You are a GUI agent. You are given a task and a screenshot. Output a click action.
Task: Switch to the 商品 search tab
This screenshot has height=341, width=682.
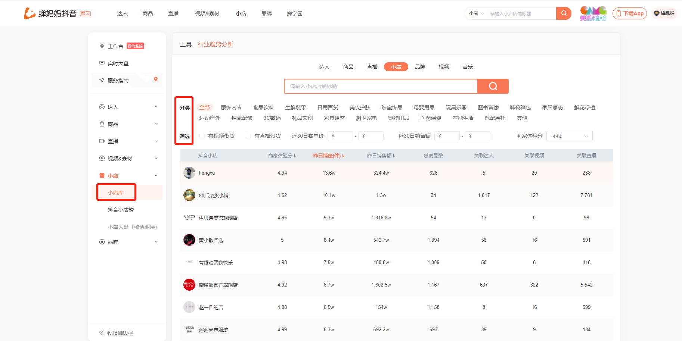(348, 67)
